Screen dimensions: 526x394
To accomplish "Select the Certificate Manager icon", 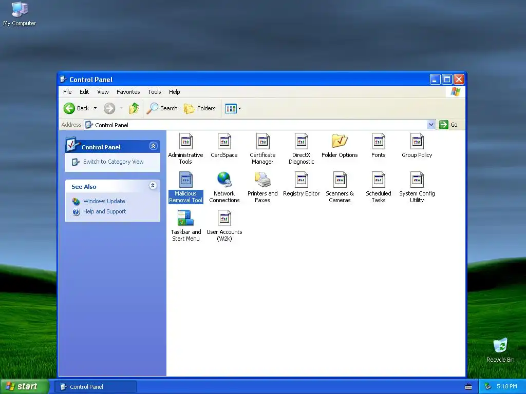I will click(x=262, y=142).
